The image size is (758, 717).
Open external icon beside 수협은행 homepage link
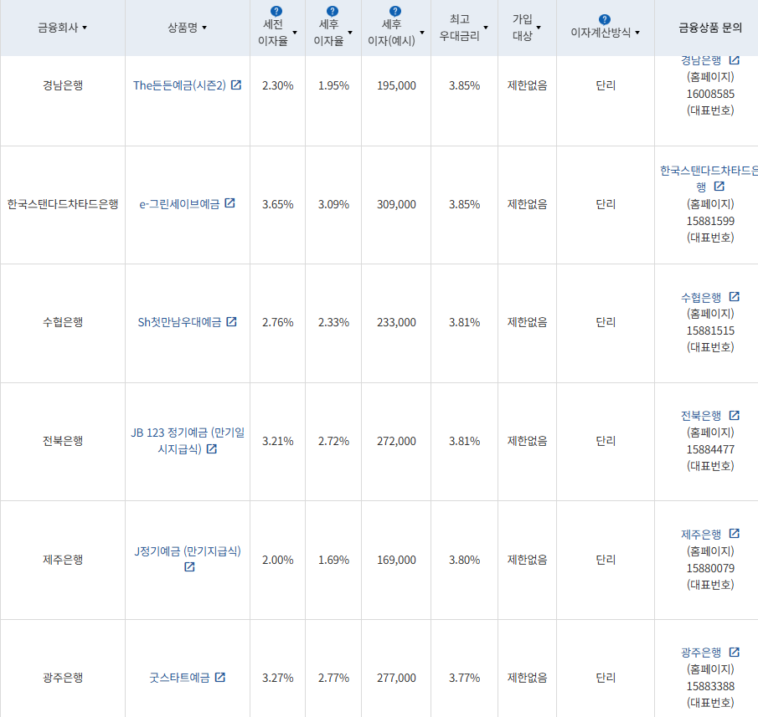735,296
